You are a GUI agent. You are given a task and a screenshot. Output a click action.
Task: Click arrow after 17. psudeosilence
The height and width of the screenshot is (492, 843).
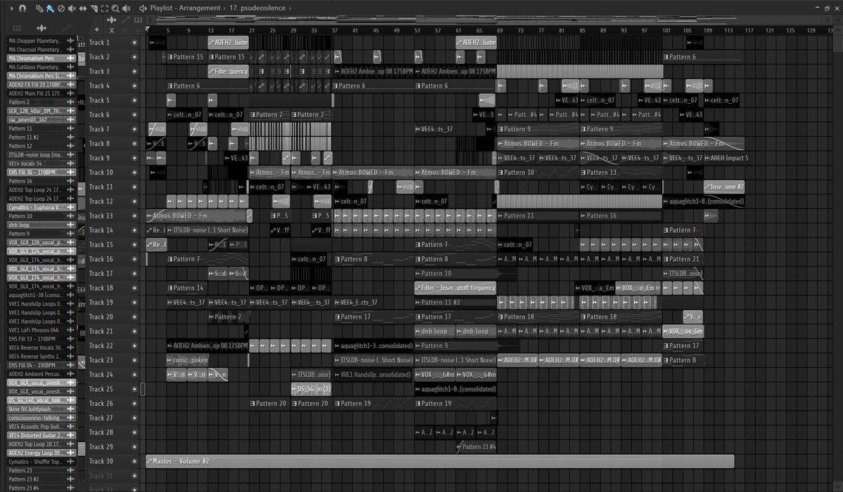coord(290,8)
